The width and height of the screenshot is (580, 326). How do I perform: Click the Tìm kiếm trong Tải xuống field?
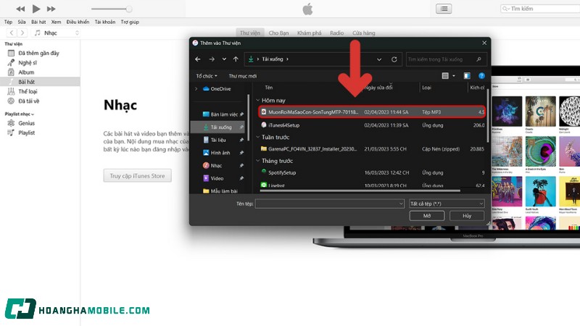[x=446, y=59]
